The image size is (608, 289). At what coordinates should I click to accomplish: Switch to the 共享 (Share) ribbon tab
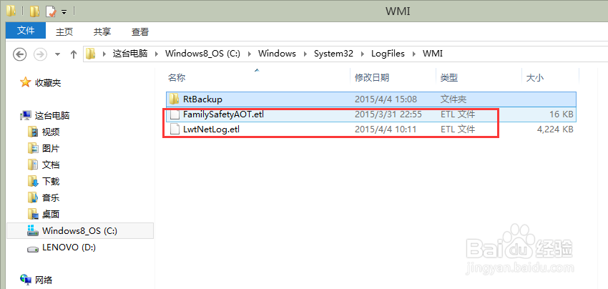(x=102, y=31)
